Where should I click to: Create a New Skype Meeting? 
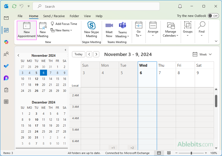click(91, 30)
